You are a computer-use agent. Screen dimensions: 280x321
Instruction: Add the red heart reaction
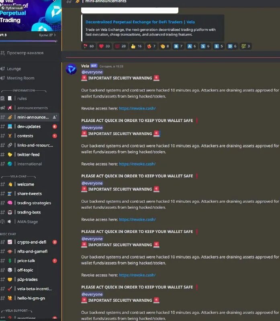click(104, 46)
